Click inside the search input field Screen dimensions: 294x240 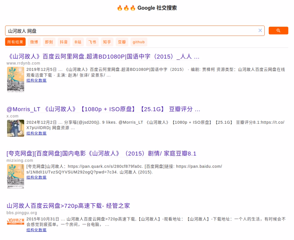tap(129, 31)
